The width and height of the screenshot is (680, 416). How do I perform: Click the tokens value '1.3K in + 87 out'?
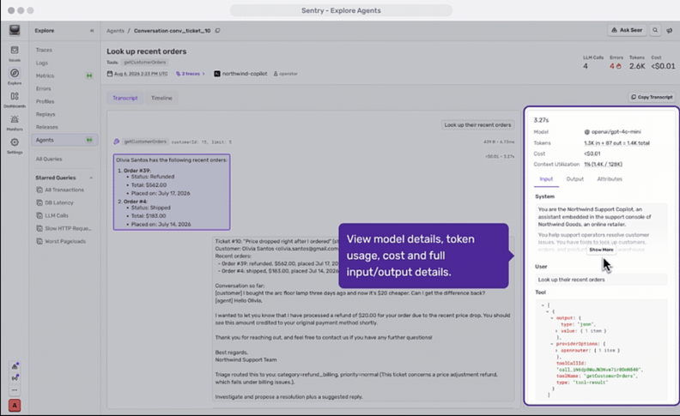[616, 143]
